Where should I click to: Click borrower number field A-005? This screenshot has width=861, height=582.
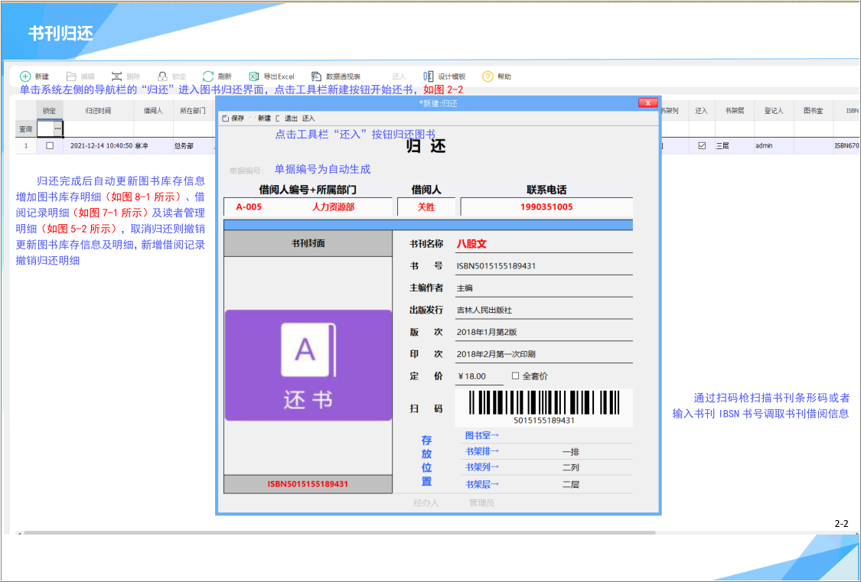tap(249, 206)
